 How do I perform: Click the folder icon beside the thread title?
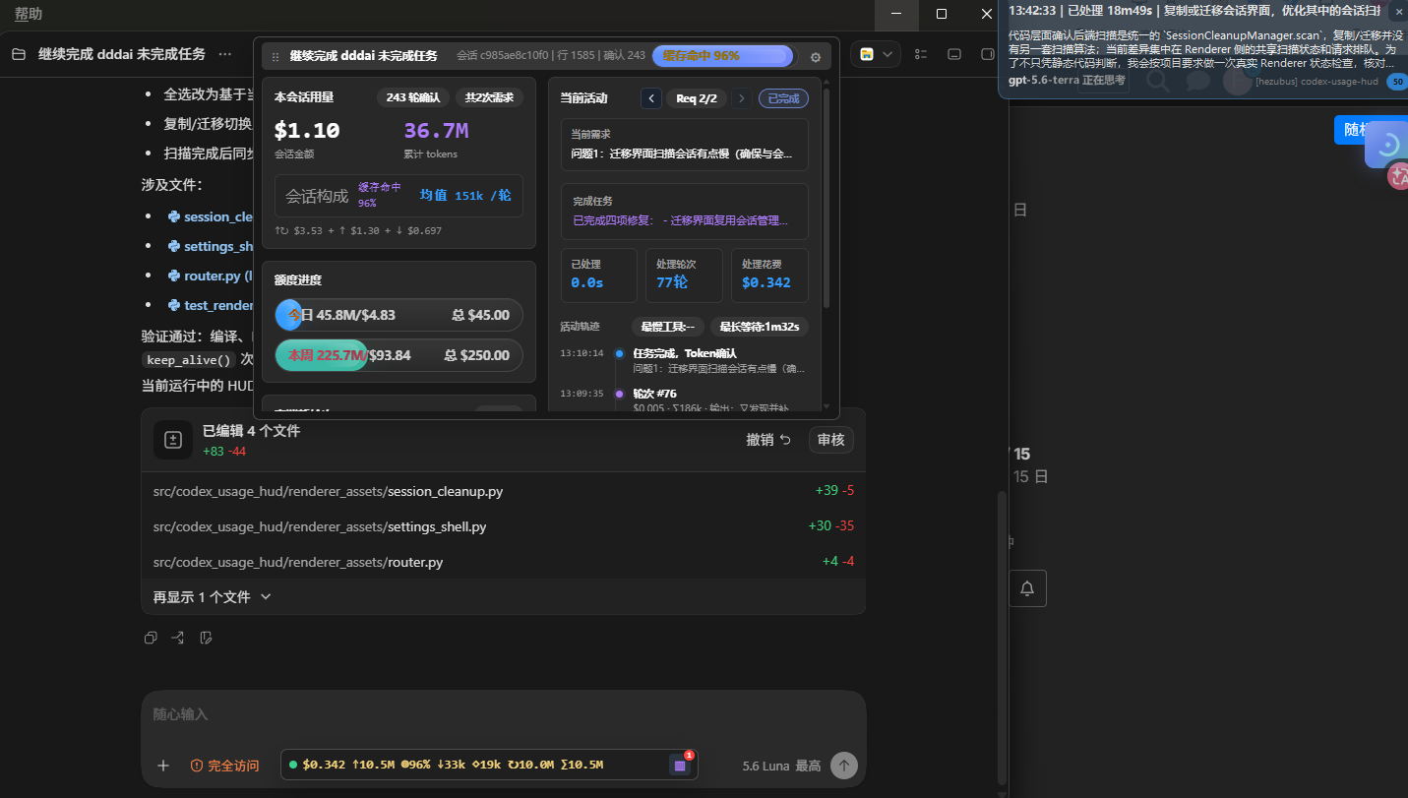[19, 54]
